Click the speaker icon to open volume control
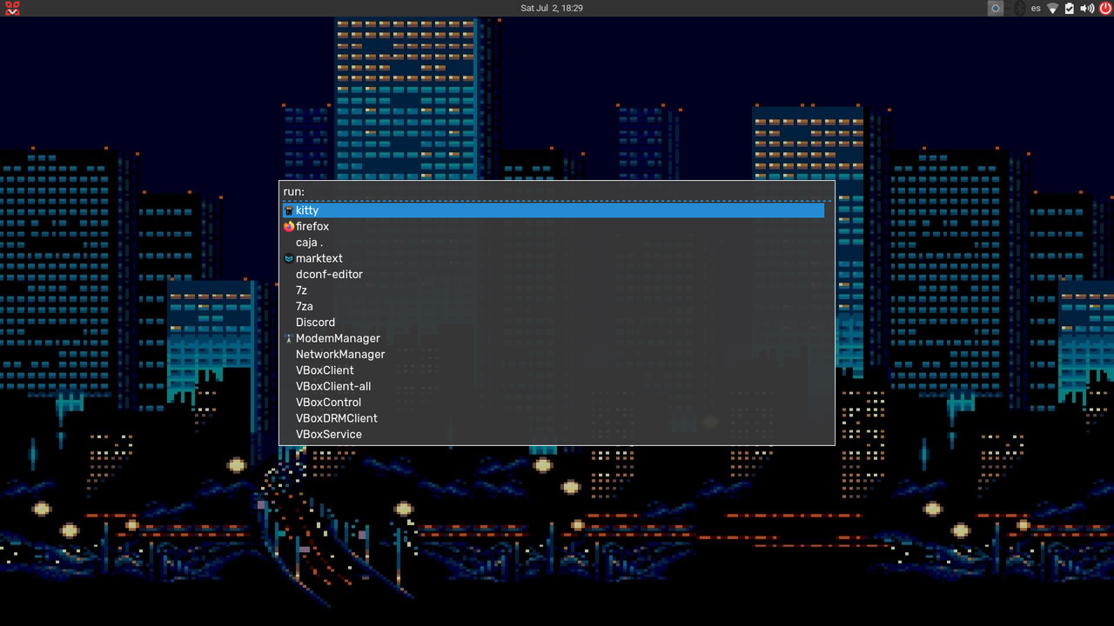Viewport: 1114px width, 626px height. [x=1087, y=8]
